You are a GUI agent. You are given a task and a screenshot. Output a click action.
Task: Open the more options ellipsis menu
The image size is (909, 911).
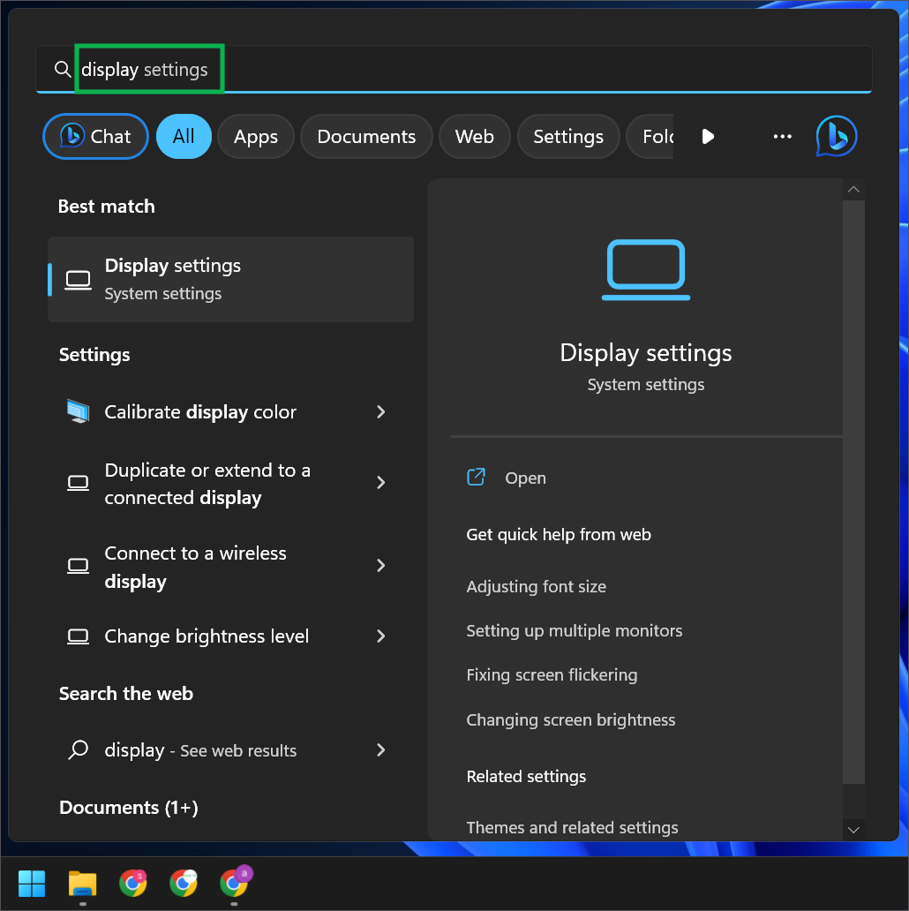pos(782,136)
